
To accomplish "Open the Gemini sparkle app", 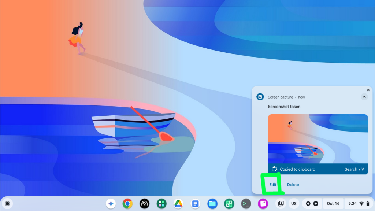I will (111, 203).
